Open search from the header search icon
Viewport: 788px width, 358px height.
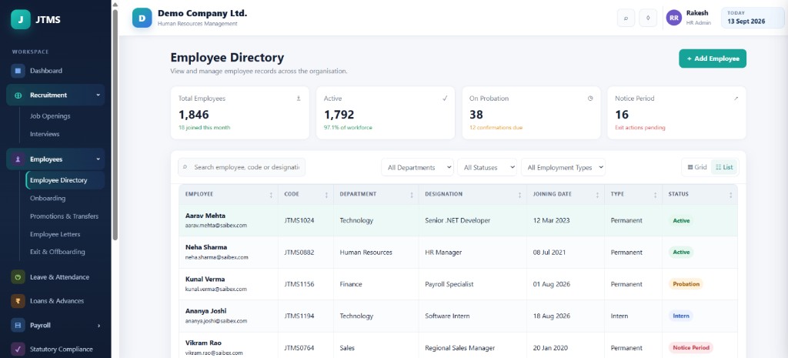(626, 18)
